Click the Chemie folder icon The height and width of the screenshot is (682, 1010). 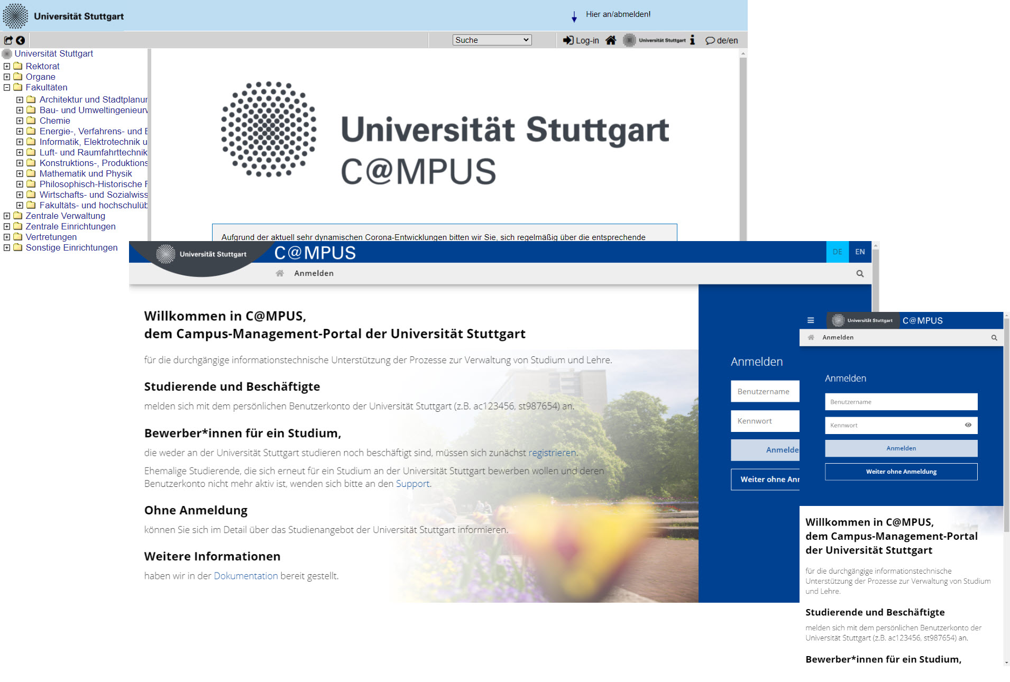click(31, 121)
